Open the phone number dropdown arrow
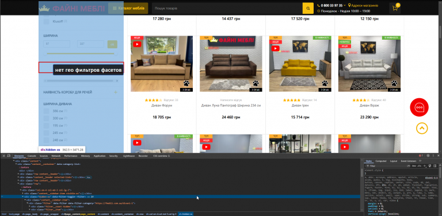Image resolution: width=442 pixels, height=216 pixels. tap(345, 5)
